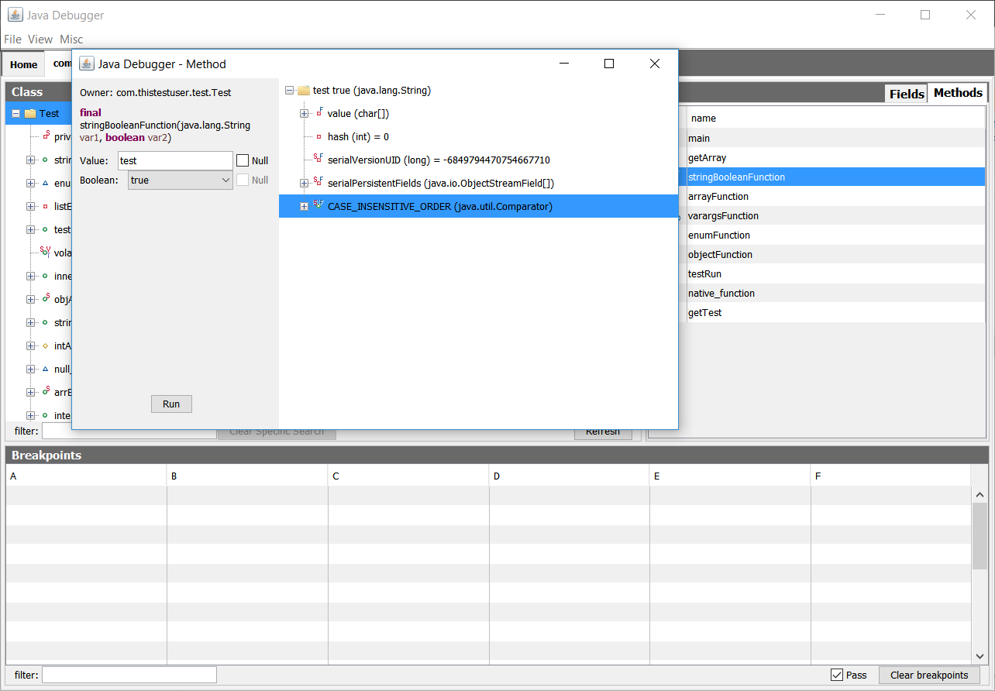Screen dimensions: 995x691
Task: Click the Breakpoints scrollbar down arrow
Action: 980,655
